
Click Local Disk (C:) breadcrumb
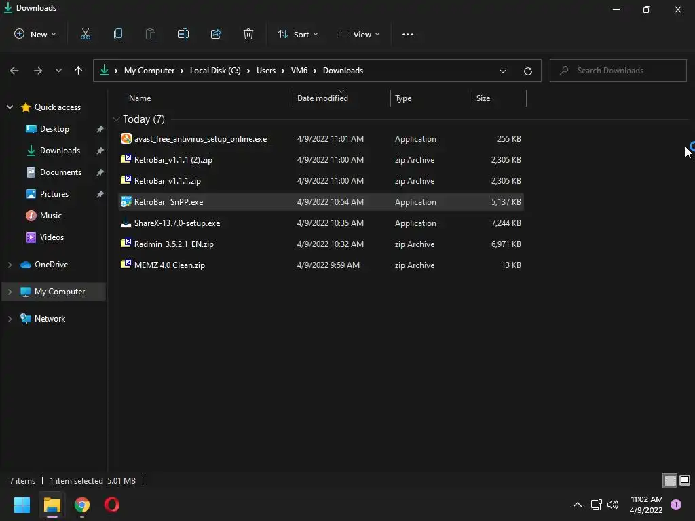[x=215, y=71]
